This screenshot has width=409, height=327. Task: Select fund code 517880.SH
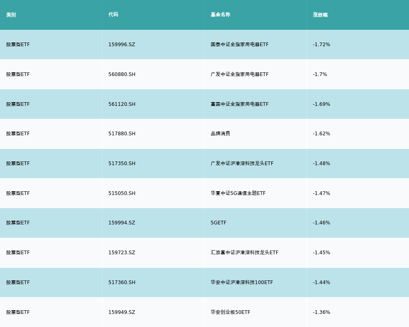(122, 134)
